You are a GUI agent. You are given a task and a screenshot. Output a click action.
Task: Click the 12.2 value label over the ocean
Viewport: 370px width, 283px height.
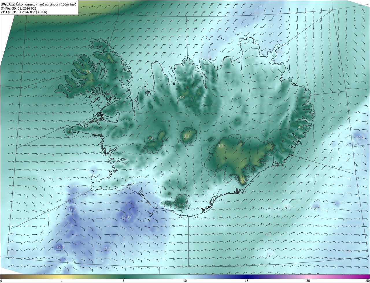107,249
